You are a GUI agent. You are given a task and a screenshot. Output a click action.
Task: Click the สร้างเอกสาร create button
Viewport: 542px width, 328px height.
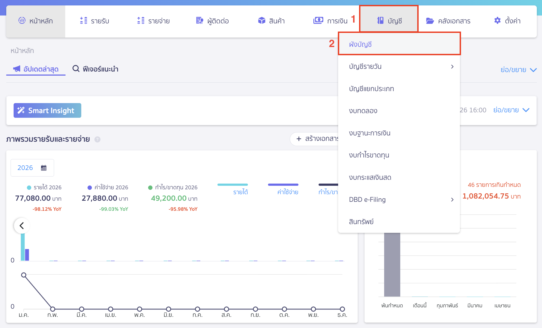point(315,139)
